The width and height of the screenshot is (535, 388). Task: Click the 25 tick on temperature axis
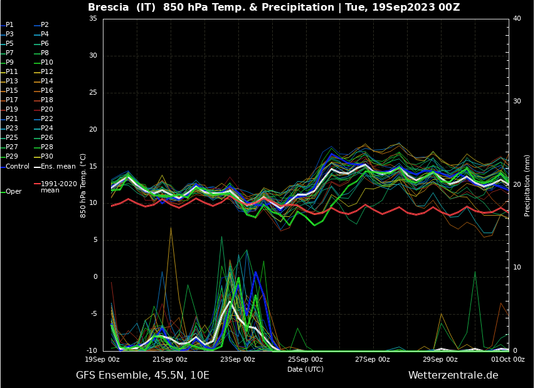tap(93, 92)
